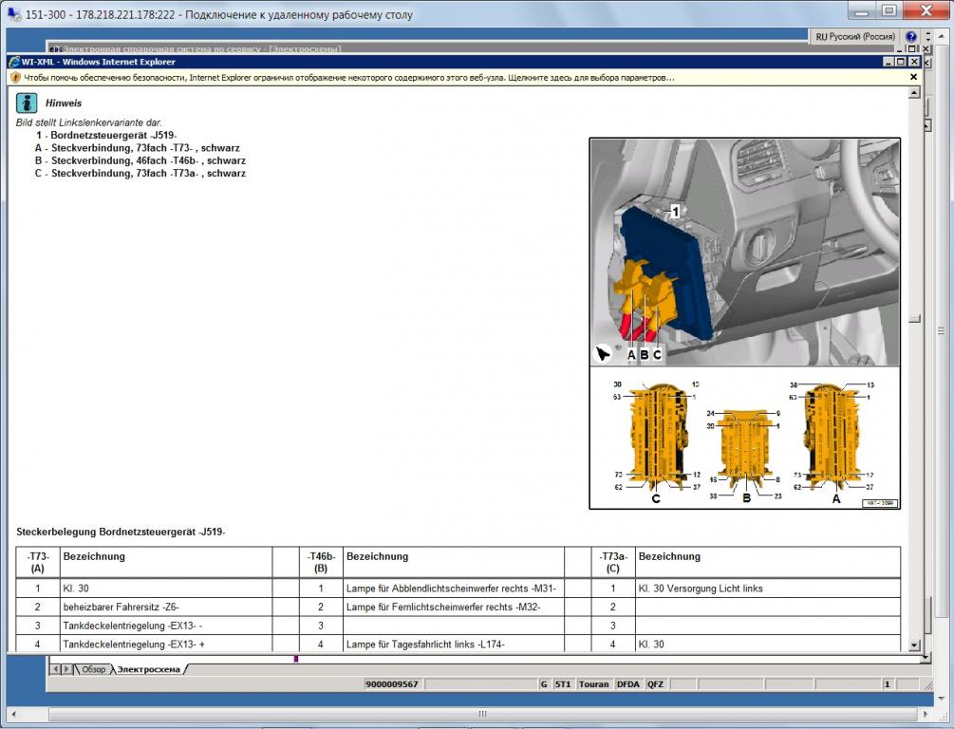The width and height of the screenshot is (954, 729).
Task: Click the tab scroll right arrow near Обзор
Action: [x=66, y=669]
